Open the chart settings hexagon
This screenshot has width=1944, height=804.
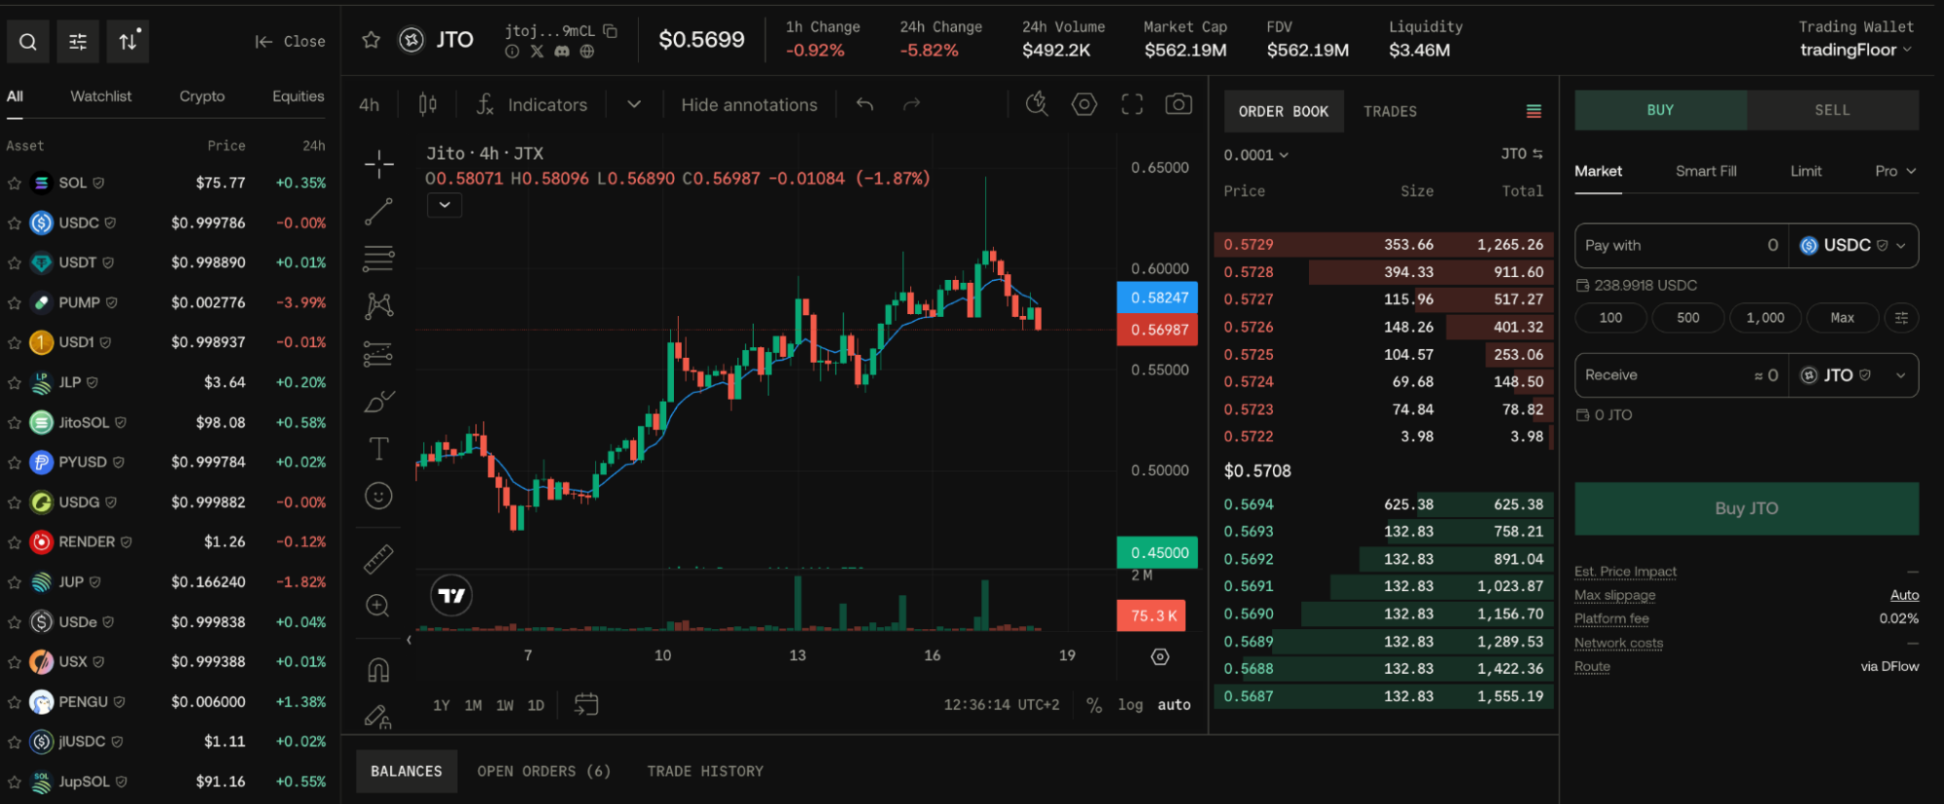pos(1084,104)
